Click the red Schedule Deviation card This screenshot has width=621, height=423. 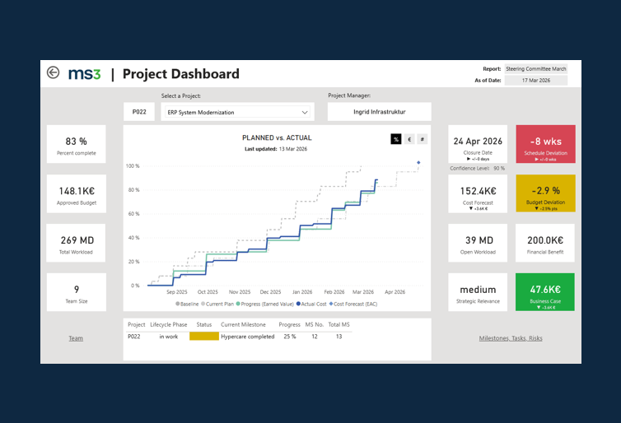pos(545,144)
